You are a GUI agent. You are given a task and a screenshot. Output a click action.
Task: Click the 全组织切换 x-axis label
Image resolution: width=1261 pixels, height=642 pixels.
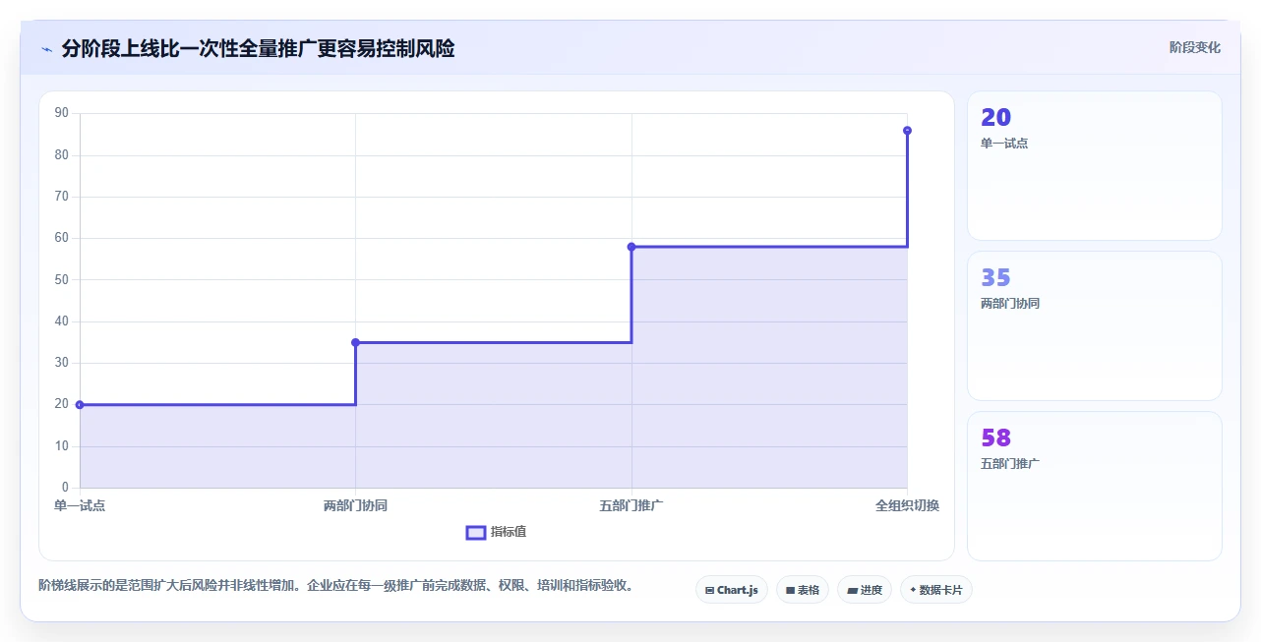pos(907,505)
